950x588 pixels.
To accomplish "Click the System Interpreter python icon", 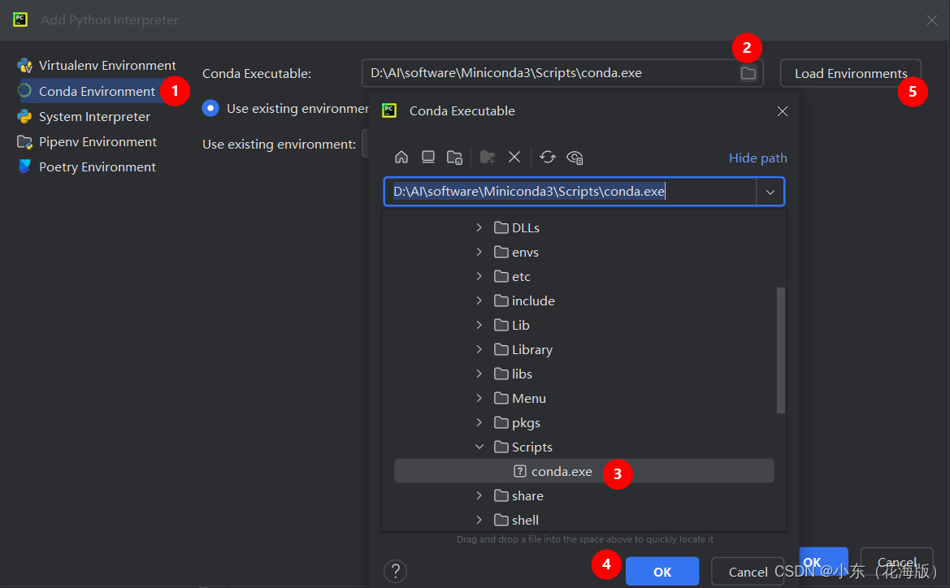I will tap(24, 116).
